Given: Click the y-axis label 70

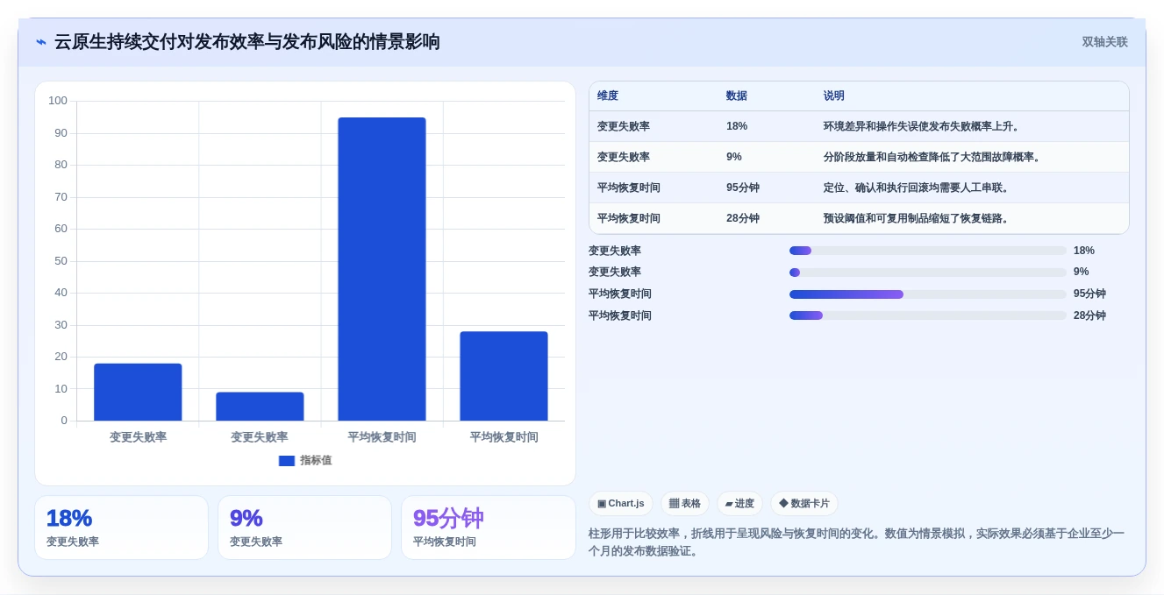Looking at the screenshot, I should (61, 197).
